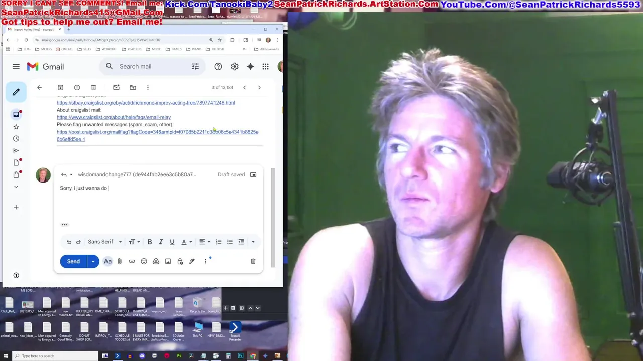Open the text color picker
Screen dimensions: 643x361
(186, 242)
